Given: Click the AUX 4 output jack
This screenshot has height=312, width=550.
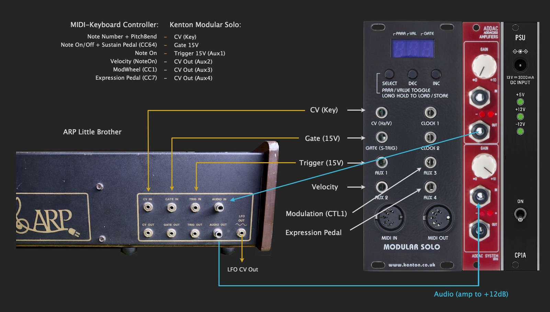Looking at the screenshot, I should pos(430,187).
